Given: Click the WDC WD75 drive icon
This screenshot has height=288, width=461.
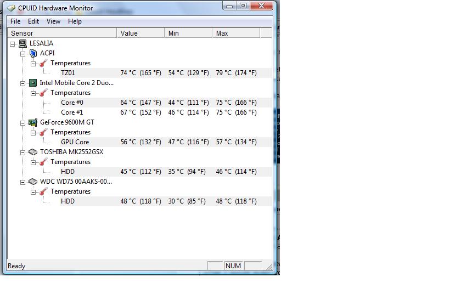Looking at the screenshot, I should coord(33,182).
